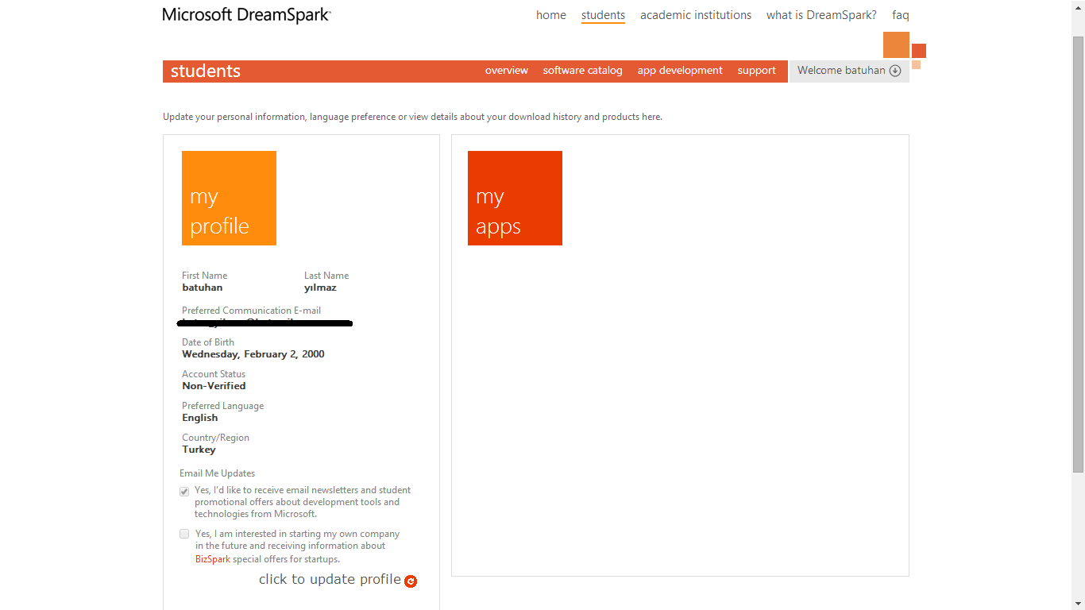The image size is (1085, 610).
Task: Click the date 'Wednesday, February 2, 2000'
Action: pyautogui.click(x=253, y=354)
